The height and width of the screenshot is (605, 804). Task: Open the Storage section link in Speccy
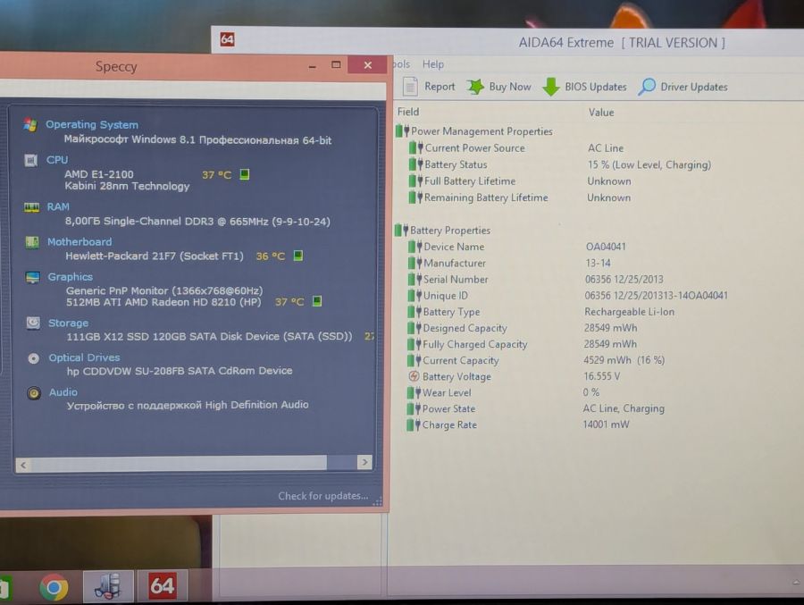pos(68,323)
